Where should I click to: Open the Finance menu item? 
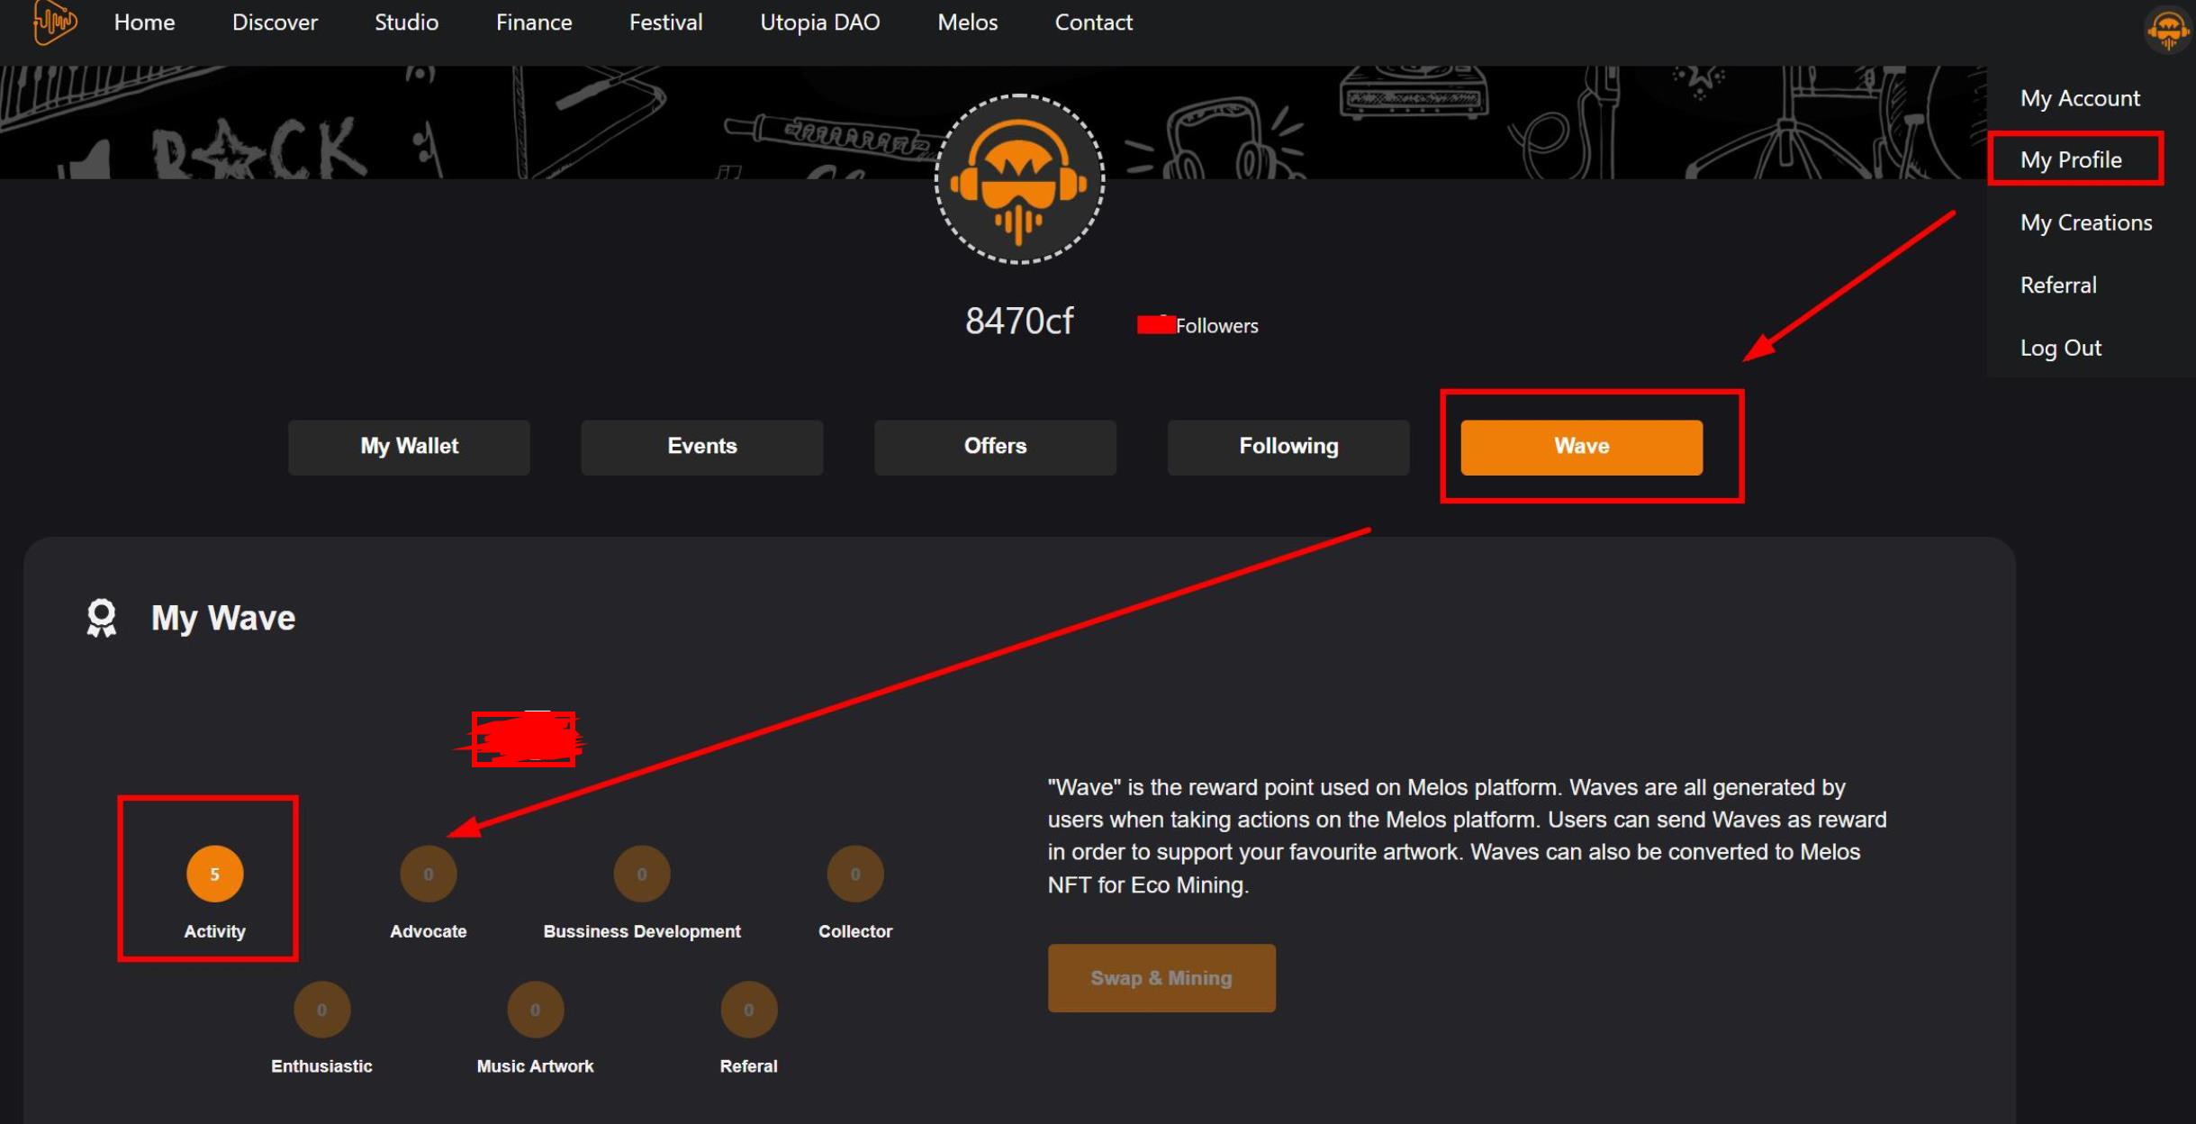pos(534,23)
